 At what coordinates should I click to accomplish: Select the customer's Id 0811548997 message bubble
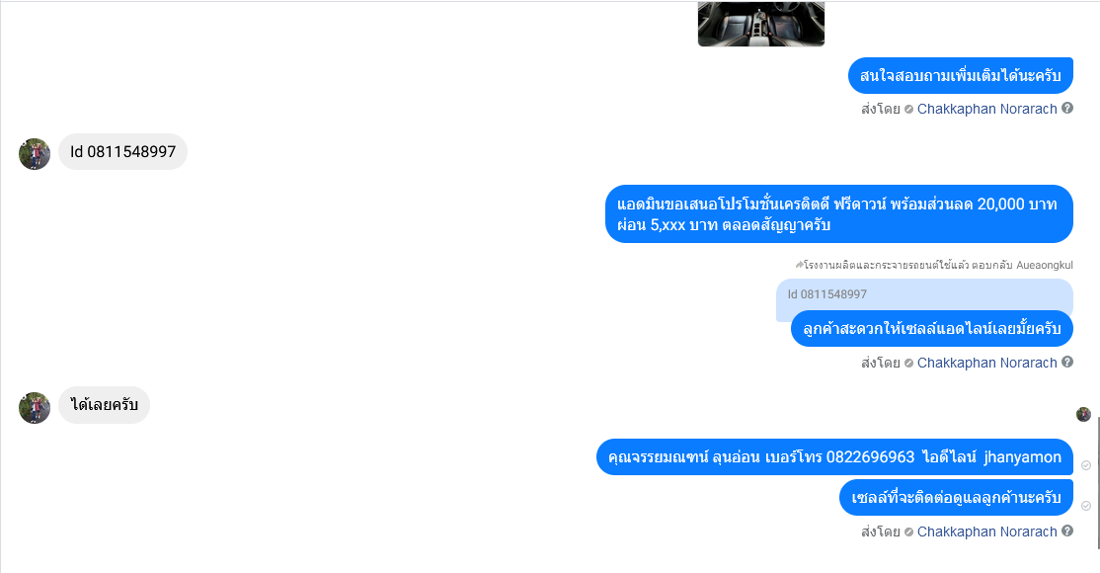pyautogui.click(x=122, y=152)
